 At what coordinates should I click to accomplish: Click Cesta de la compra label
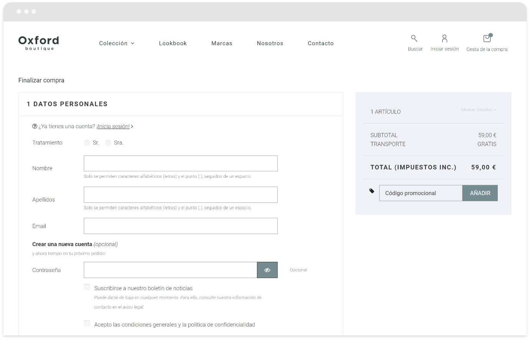tap(487, 49)
